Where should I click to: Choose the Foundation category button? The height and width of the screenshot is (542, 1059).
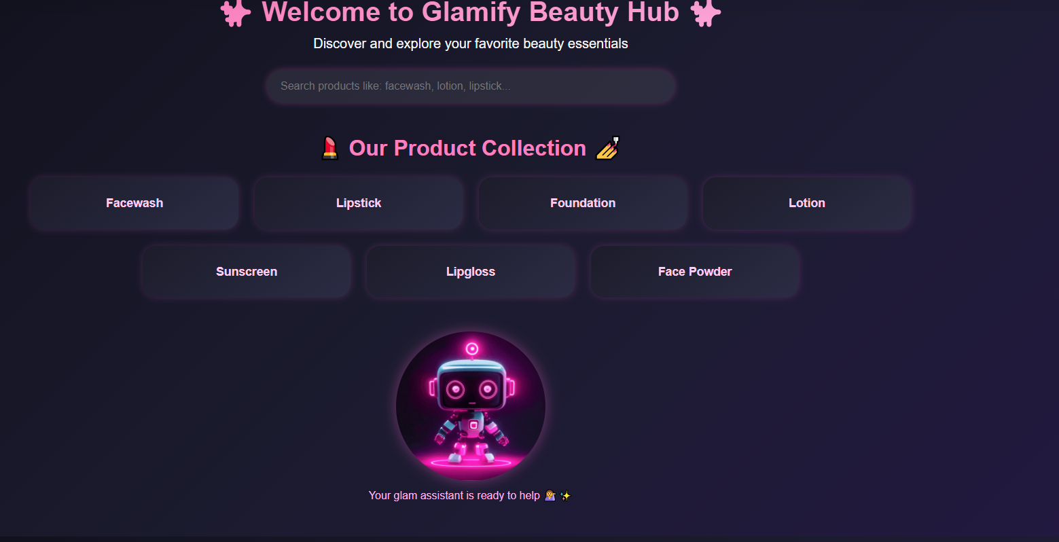583,203
